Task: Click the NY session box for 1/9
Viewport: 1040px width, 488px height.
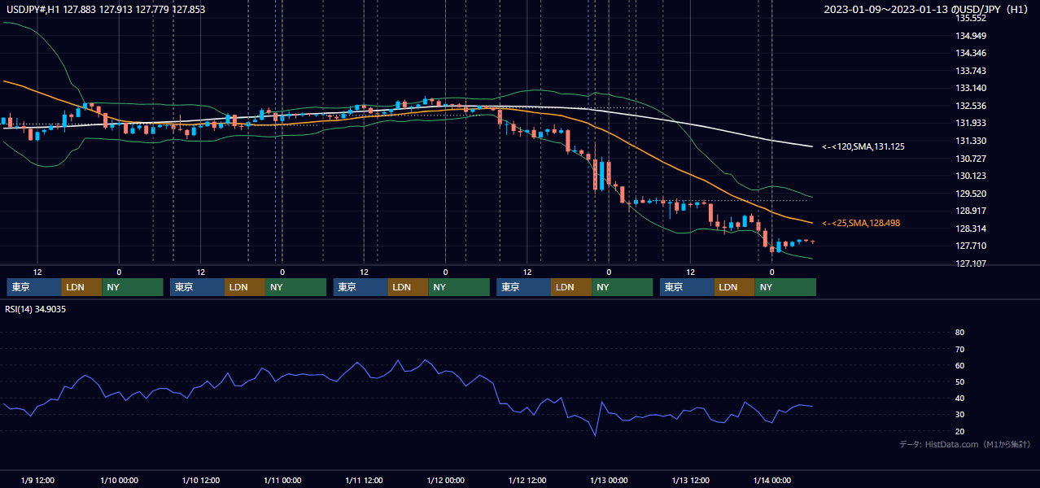Action: 133,287
